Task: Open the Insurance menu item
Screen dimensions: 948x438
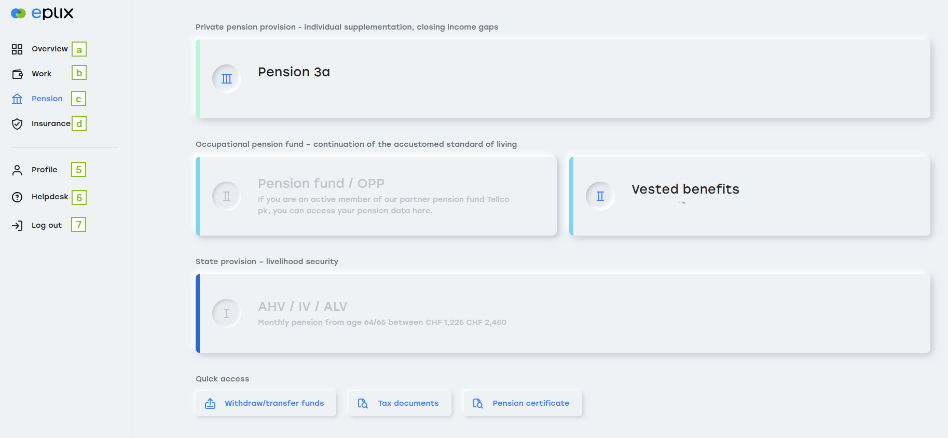Action: click(51, 124)
